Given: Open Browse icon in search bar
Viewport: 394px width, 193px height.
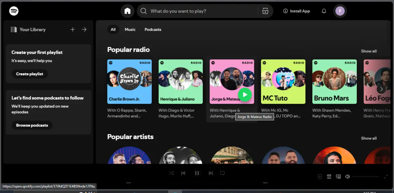Looking at the screenshot, I should pyautogui.click(x=265, y=11).
